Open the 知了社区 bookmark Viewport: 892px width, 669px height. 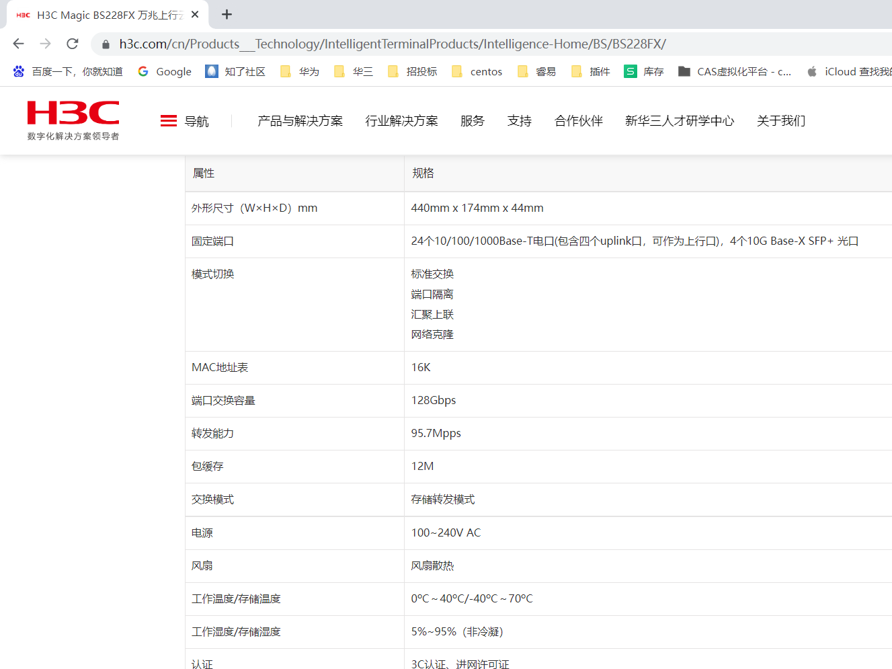coord(235,71)
